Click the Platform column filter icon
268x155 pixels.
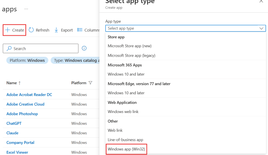pyautogui.click(x=90, y=83)
